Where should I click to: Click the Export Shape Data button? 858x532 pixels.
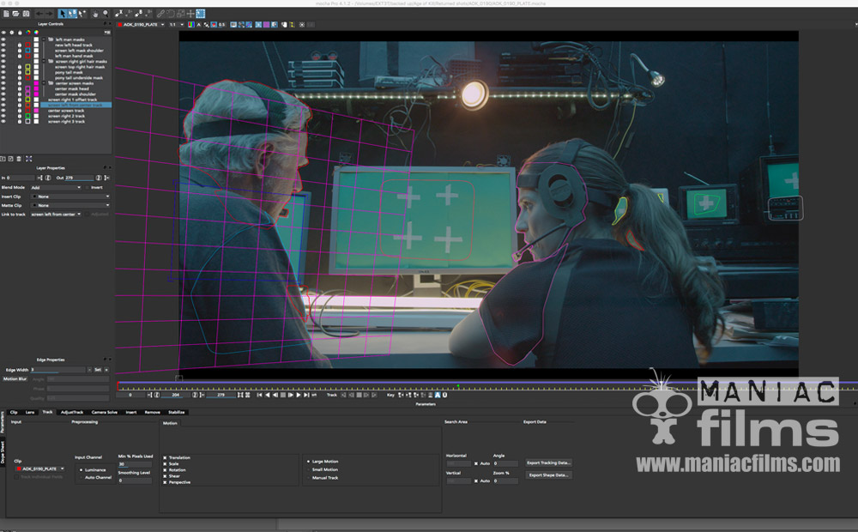coord(549,475)
